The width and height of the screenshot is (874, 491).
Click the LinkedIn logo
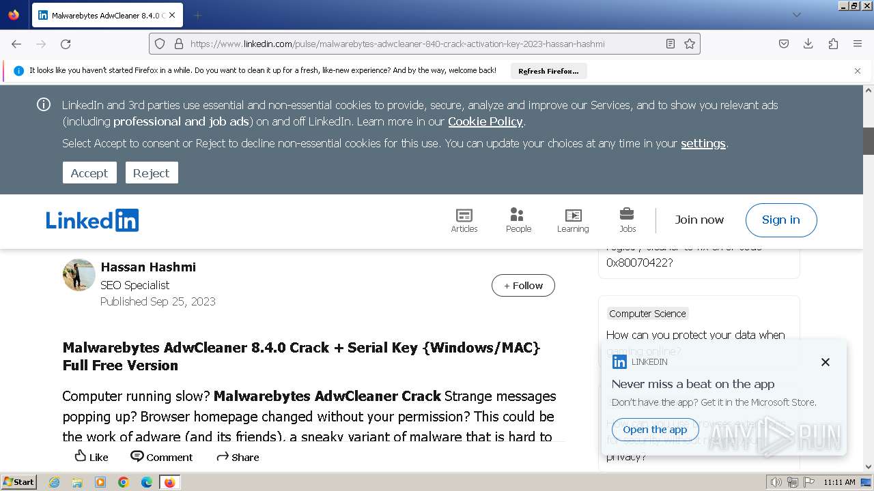(92, 220)
